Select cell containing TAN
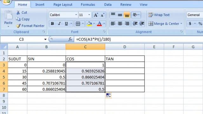 point(125,59)
